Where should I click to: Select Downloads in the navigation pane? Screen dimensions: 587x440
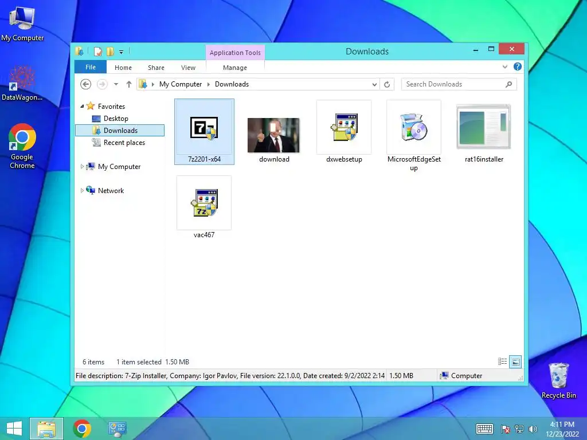click(x=120, y=130)
